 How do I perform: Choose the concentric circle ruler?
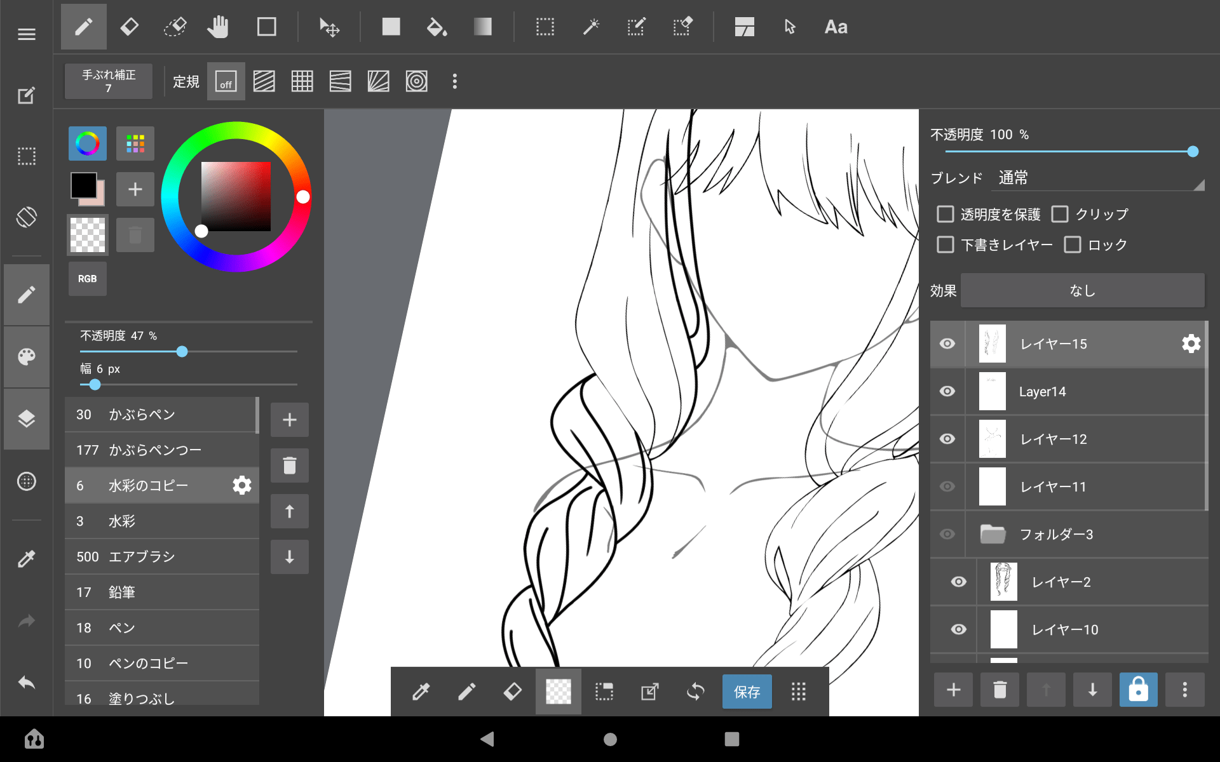416,81
